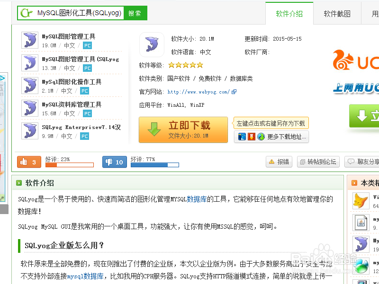Click PC badge on the 9.9M entry
This screenshot has height=284, width=379.
pos(84,136)
